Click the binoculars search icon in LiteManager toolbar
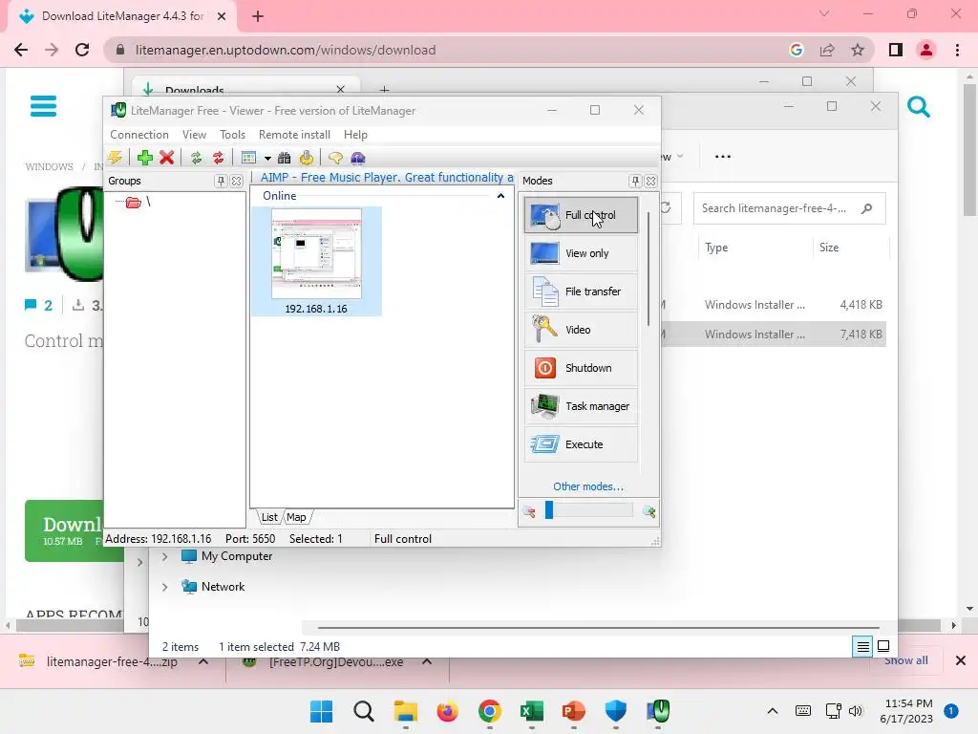Image resolution: width=978 pixels, height=734 pixels. [x=285, y=158]
